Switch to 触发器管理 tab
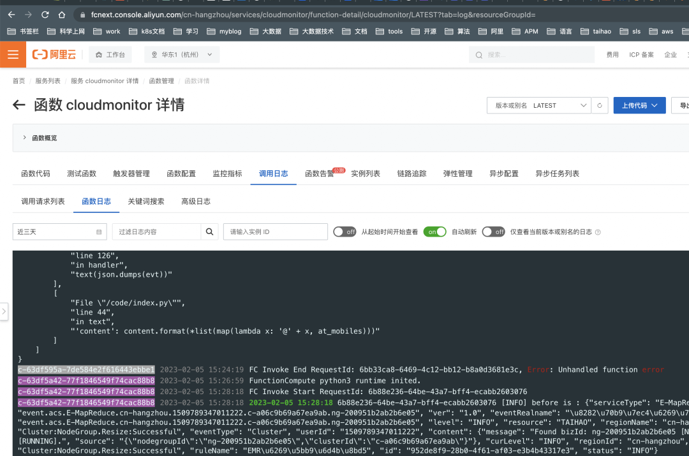 tap(131, 173)
